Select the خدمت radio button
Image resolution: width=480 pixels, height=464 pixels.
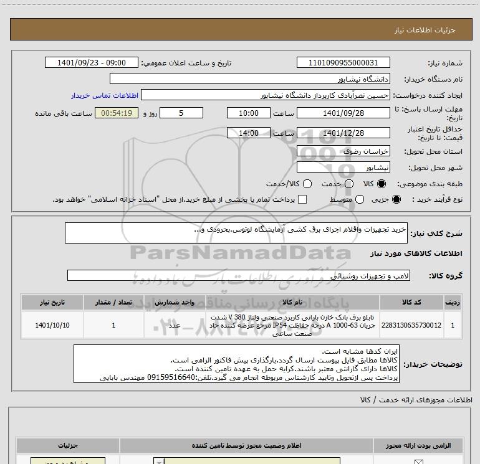pyautogui.click(x=349, y=184)
